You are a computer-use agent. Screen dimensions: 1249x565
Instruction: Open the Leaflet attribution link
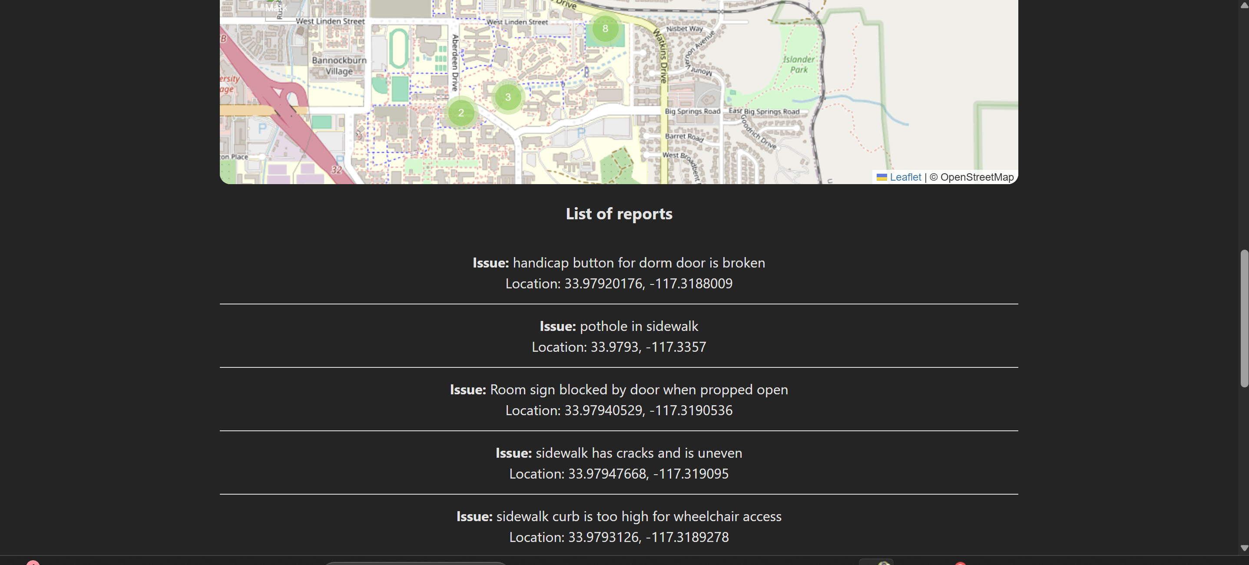[905, 177]
